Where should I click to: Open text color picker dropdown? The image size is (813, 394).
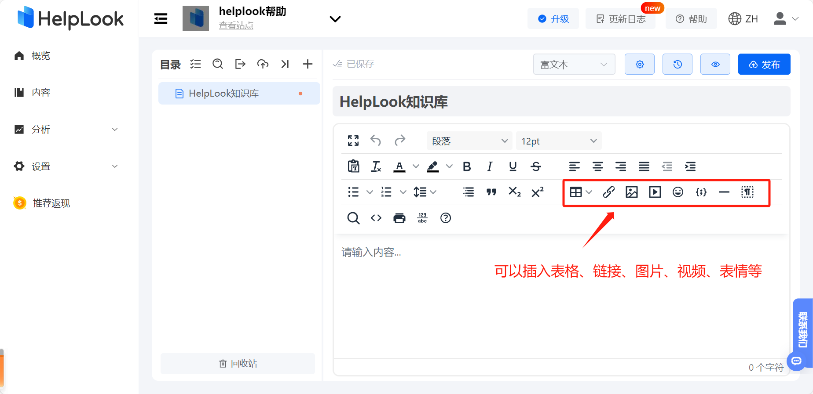pos(416,166)
